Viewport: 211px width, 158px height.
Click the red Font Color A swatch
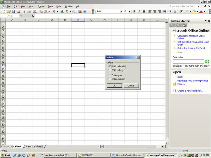point(201,12)
